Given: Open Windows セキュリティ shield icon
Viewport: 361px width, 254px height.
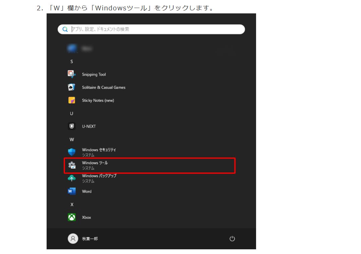Looking at the screenshot, I should (x=72, y=152).
